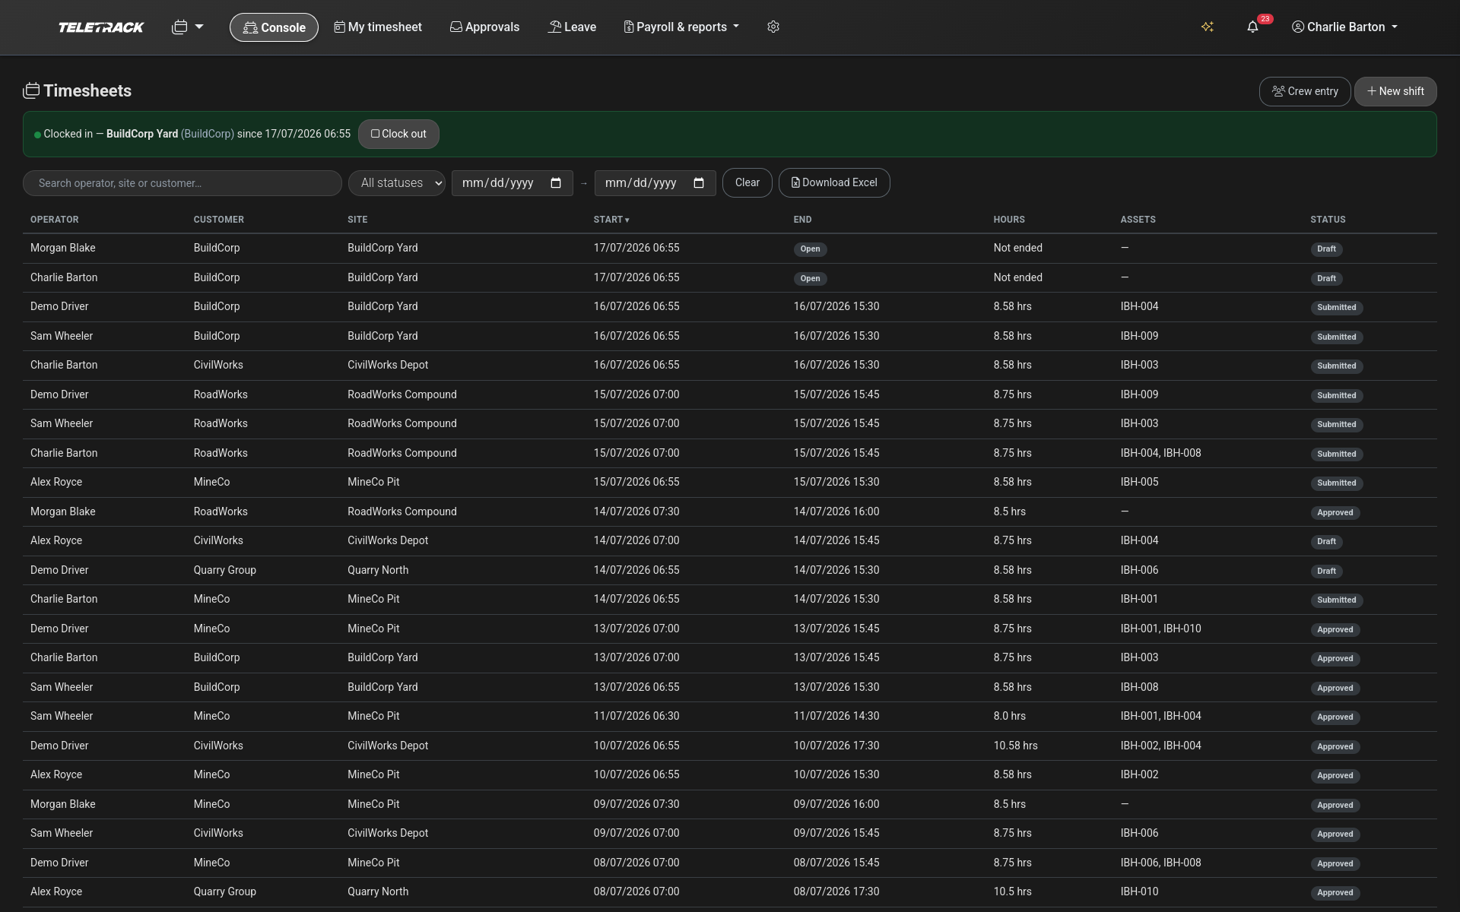Click the end date calendar picker icon

click(699, 182)
